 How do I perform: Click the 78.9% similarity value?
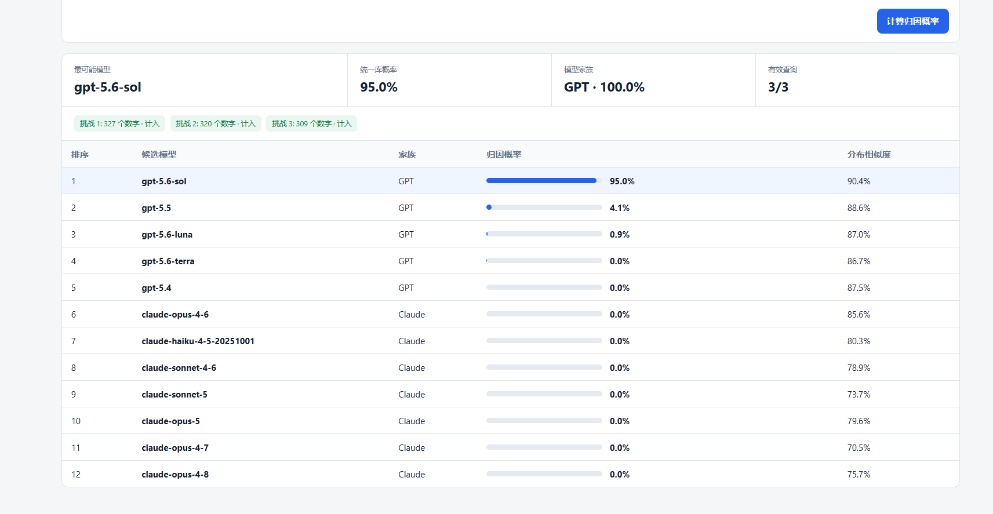pyautogui.click(x=859, y=368)
